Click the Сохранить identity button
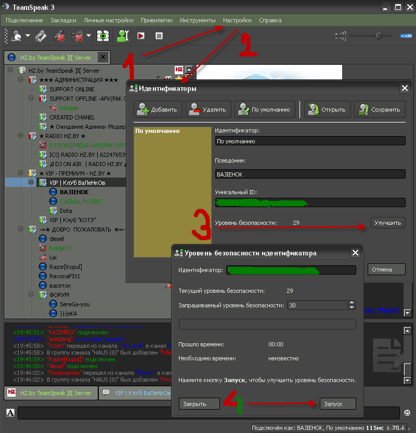The image size is (416, 433). point(380,110)
